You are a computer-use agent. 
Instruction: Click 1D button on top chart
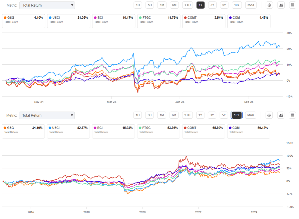[138, 5]
